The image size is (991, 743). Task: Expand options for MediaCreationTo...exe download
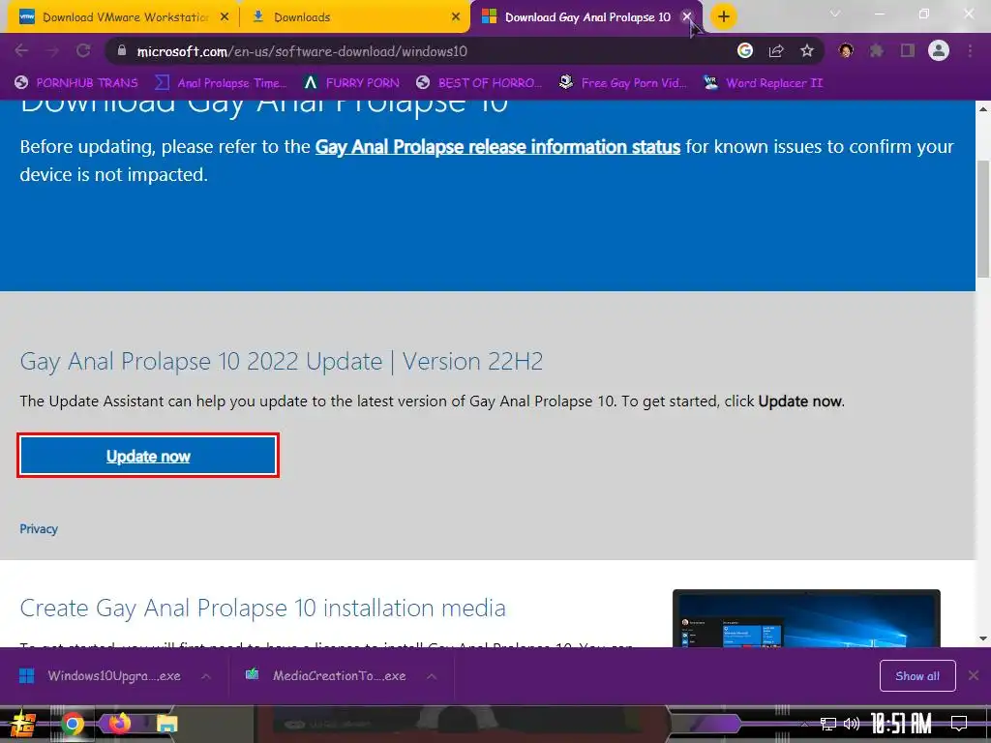click(432, 676)
